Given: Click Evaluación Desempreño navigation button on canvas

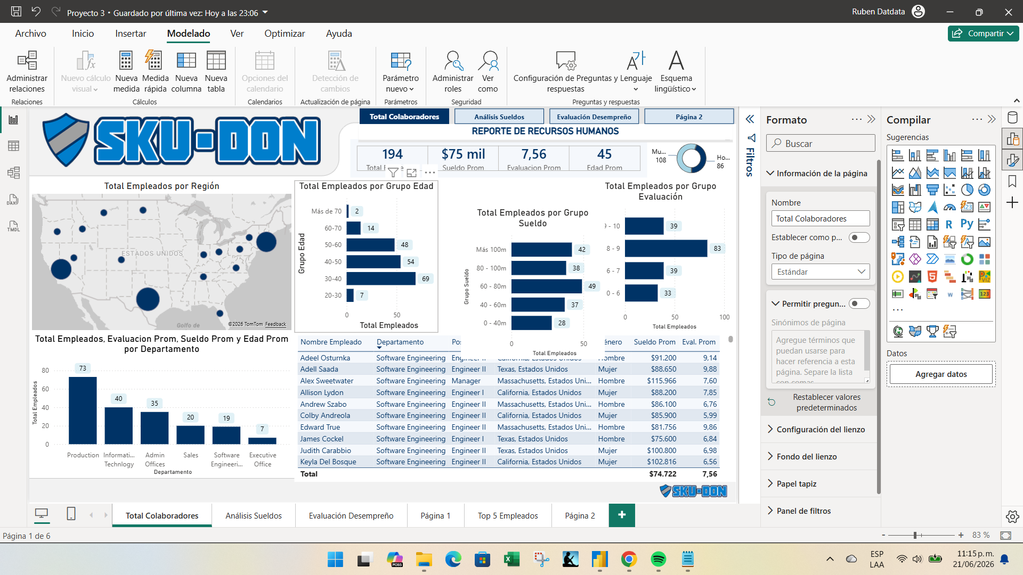Looking at the screenshot, I should pos(594,117).
